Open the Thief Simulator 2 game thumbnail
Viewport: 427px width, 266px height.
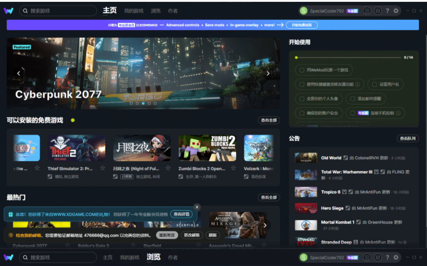tap(76, 148)
